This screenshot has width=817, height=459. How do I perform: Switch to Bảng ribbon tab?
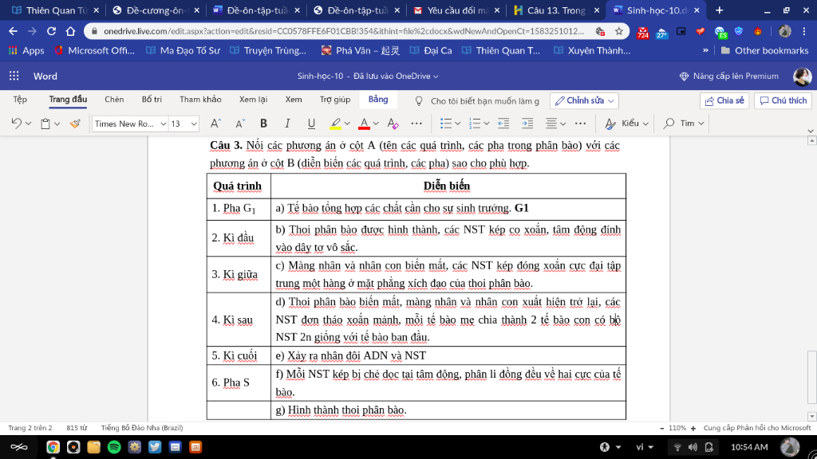pyautogui.click(x=378, y=100)
